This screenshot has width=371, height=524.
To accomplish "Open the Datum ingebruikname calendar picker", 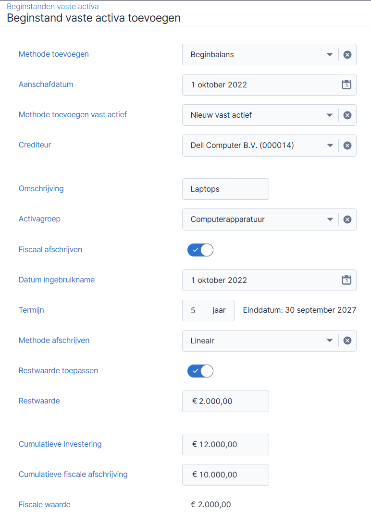I will click(346, 280).
